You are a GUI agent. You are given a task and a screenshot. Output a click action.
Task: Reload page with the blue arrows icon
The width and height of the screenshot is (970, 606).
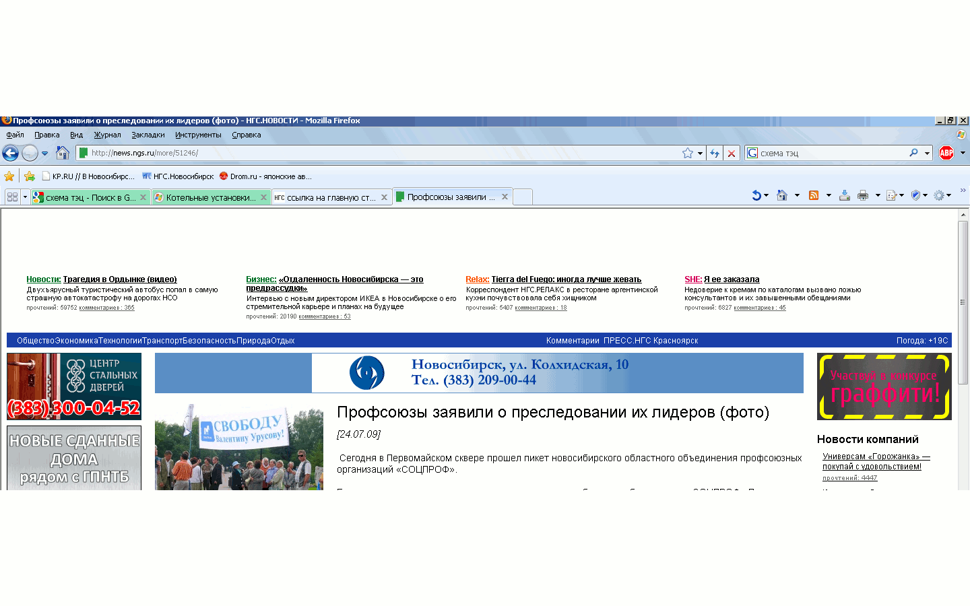pyautogui.click(x=715, y=154)
